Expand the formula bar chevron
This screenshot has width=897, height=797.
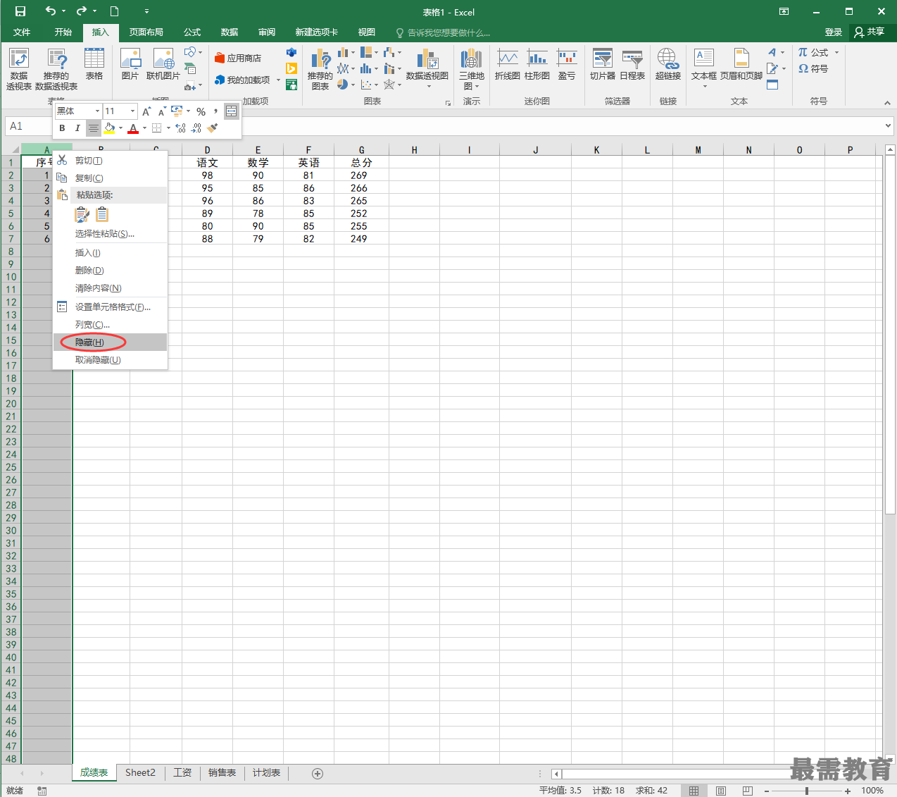click(x=888, y=125)
